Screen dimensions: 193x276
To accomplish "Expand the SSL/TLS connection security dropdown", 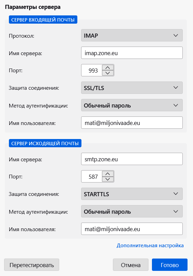I will point(132,88).
